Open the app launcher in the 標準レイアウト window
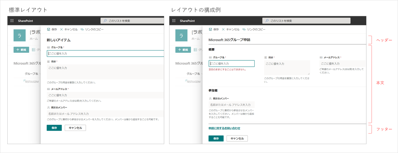 point(12,21)
